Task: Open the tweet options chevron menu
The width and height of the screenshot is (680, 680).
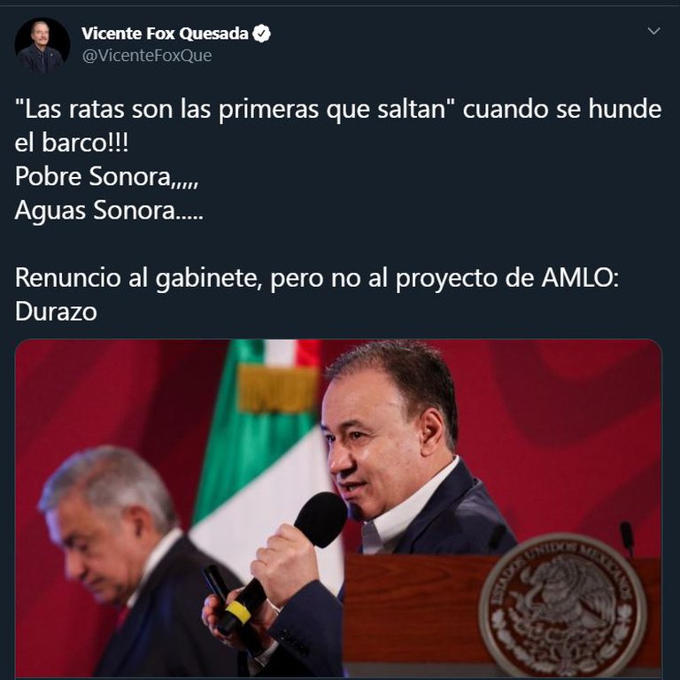Action: (x=653, y=31)
